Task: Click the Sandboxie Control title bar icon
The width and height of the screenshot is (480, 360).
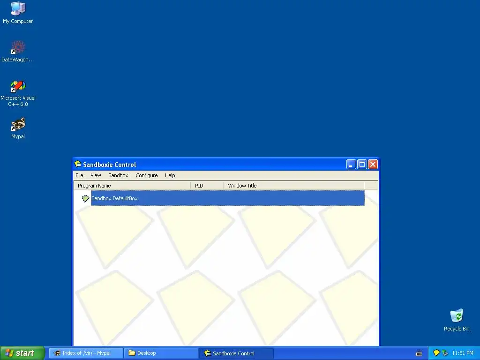Action: click(x=78, y=164)
